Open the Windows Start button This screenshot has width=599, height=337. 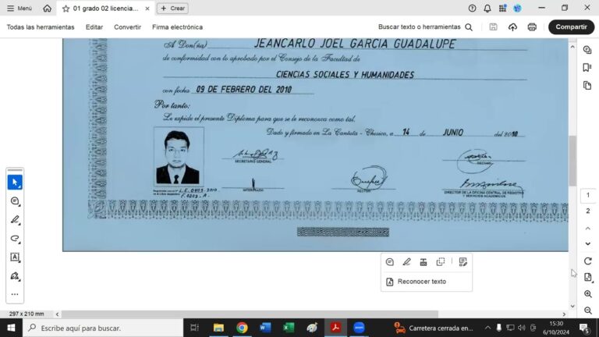tap(11, 328)
